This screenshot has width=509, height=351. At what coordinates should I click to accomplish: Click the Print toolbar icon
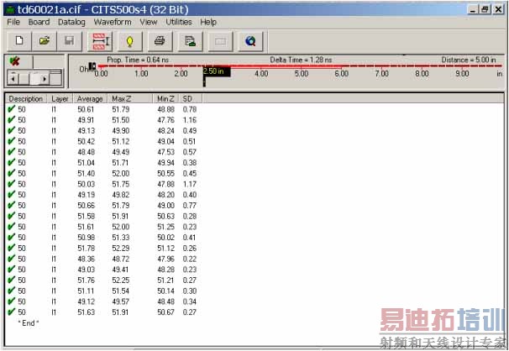click(160, 41)
